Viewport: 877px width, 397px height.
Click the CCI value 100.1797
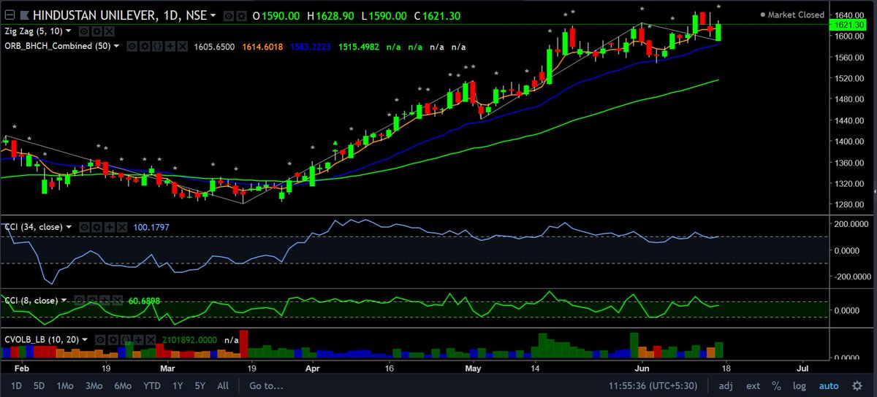pos(151,228)
